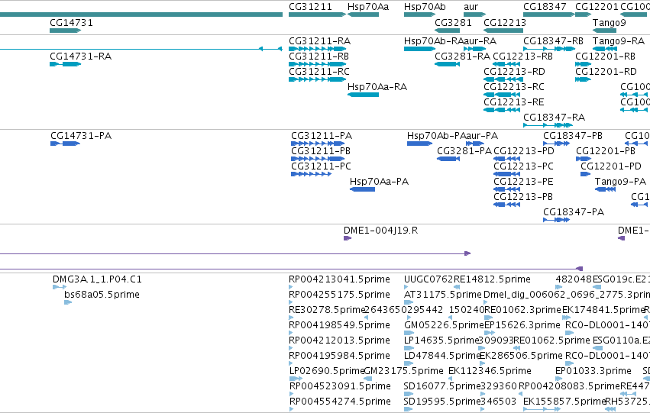Select the CG3281-RA transcript label

coord(463,56)
